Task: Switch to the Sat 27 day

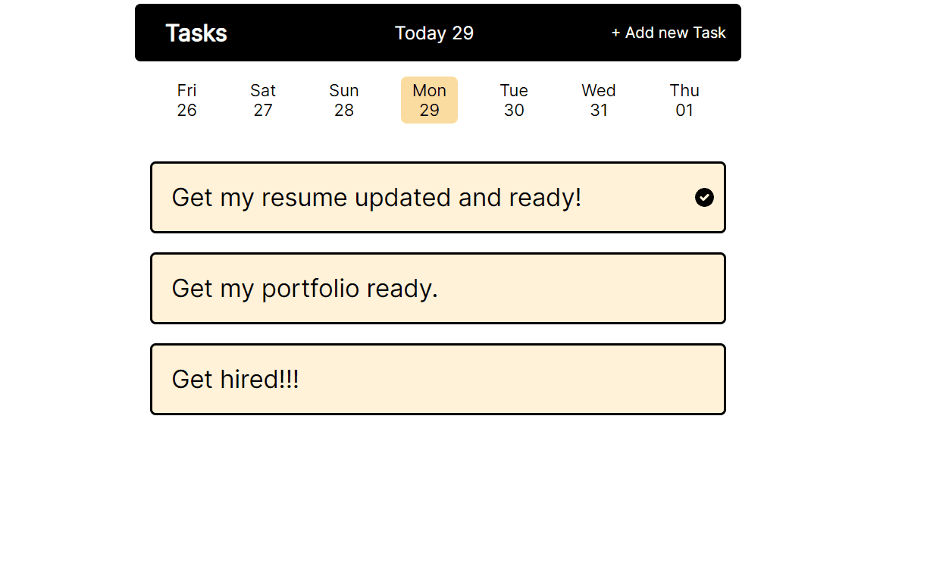Action: tap(263, 100)
